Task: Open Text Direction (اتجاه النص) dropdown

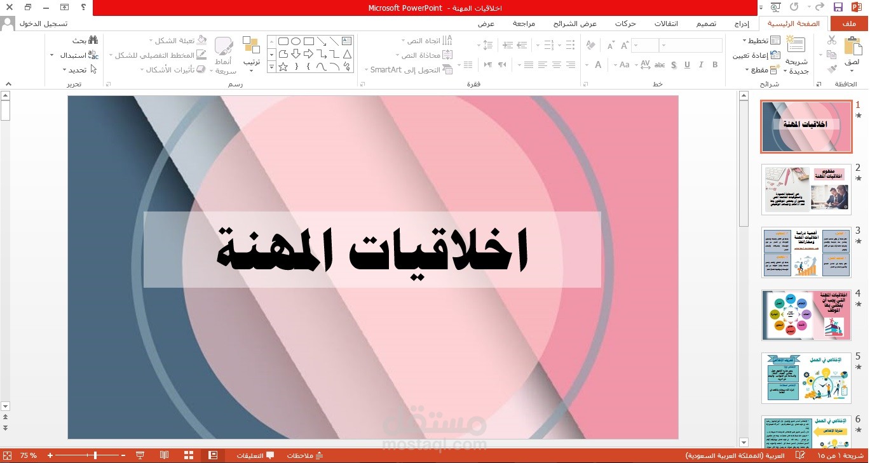Action: point(427,41)
